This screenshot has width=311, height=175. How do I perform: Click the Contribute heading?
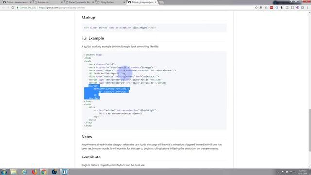pos(91,157)
